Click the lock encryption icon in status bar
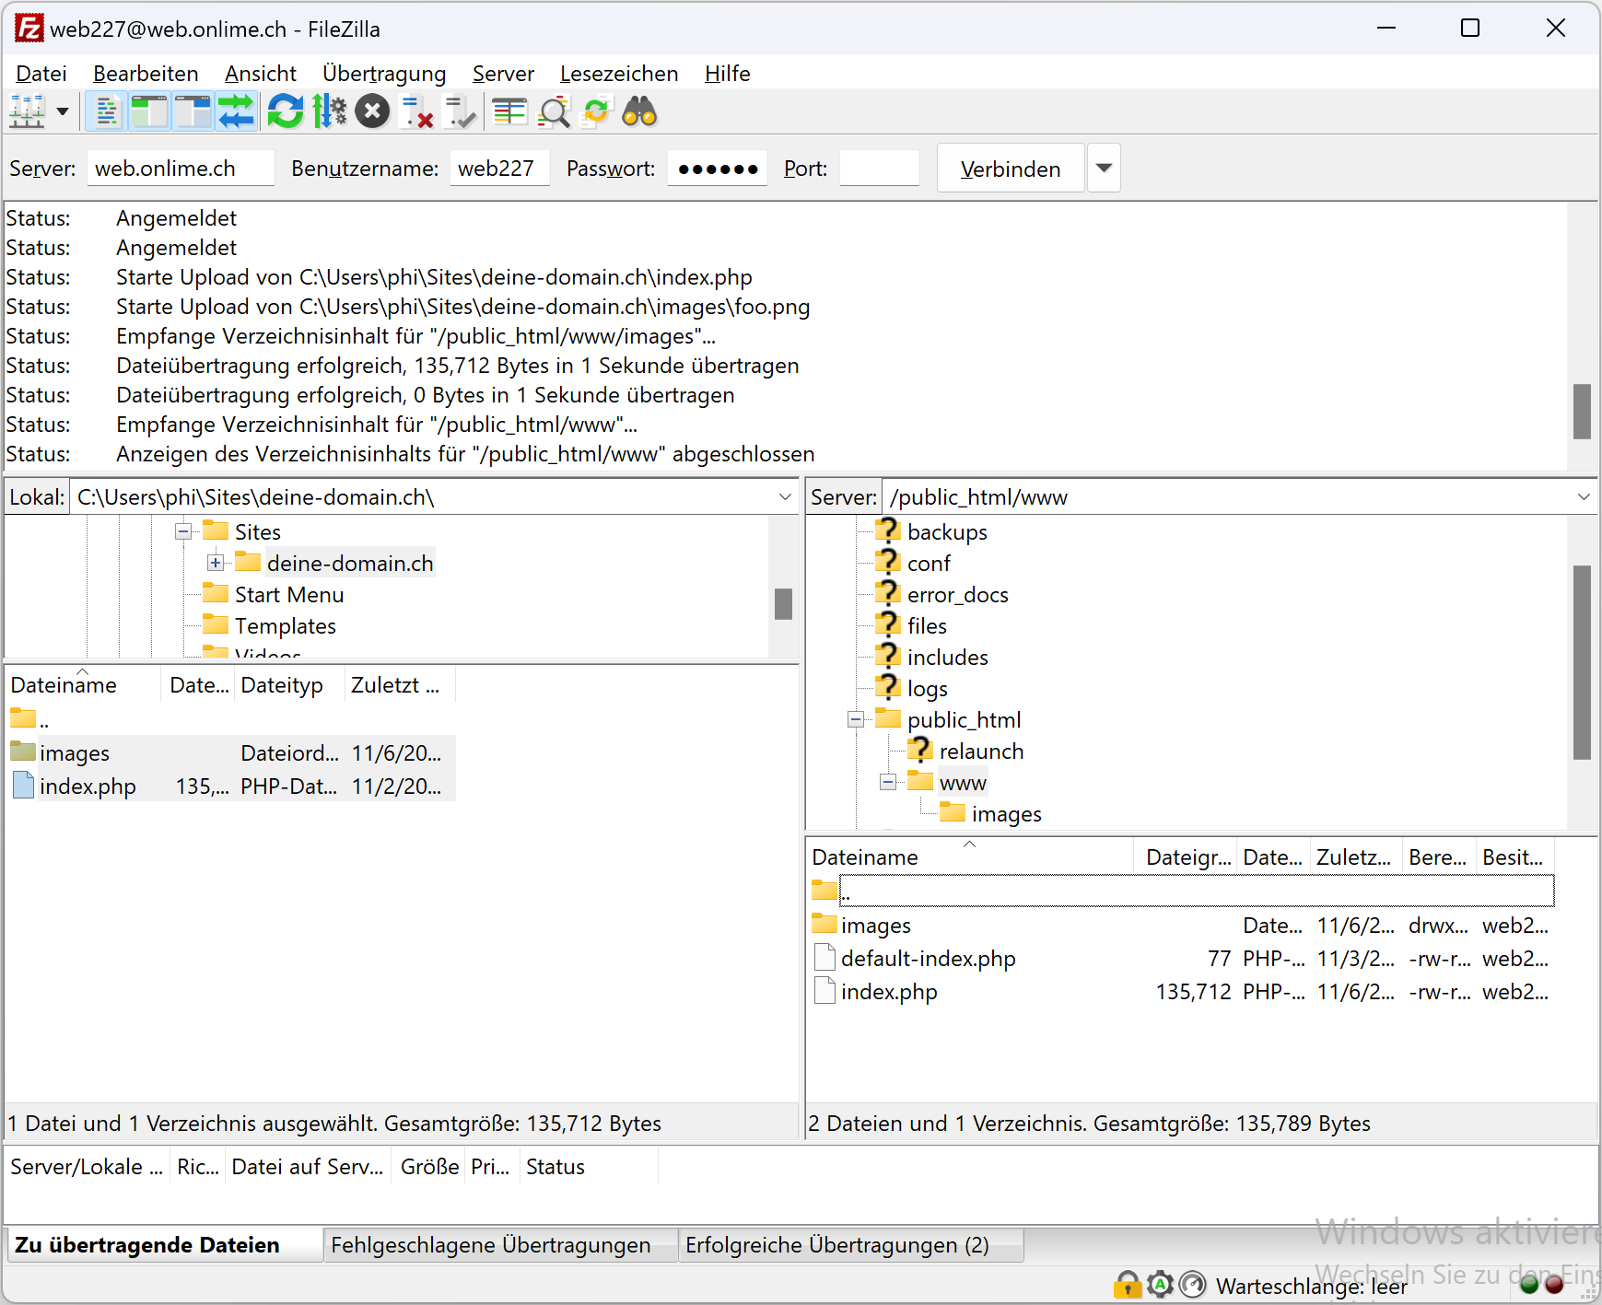 click(1127, 1284)
